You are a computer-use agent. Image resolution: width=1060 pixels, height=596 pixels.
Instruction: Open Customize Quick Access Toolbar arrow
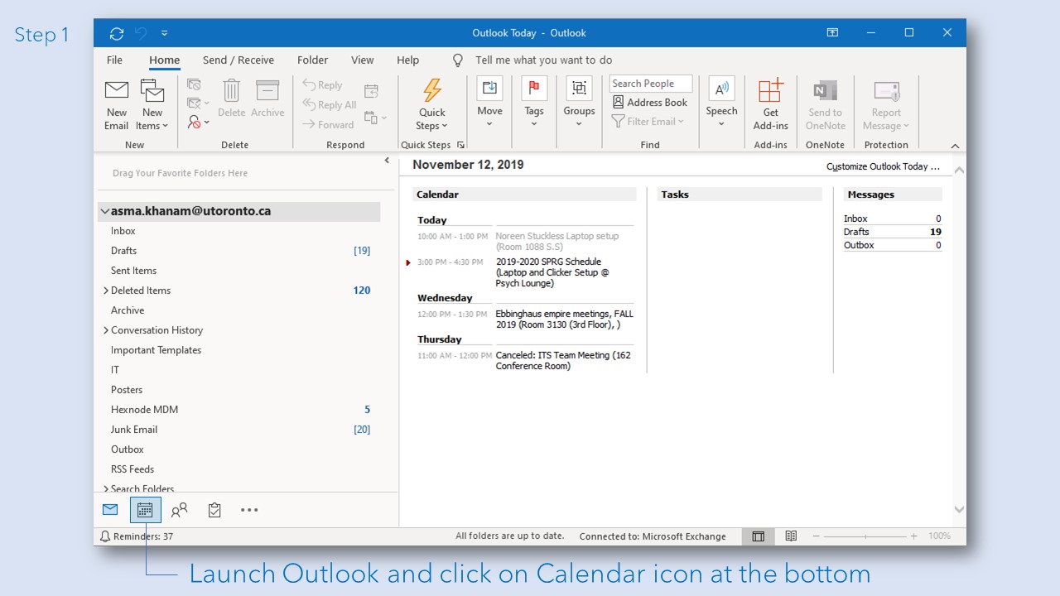tap(164, 33)
